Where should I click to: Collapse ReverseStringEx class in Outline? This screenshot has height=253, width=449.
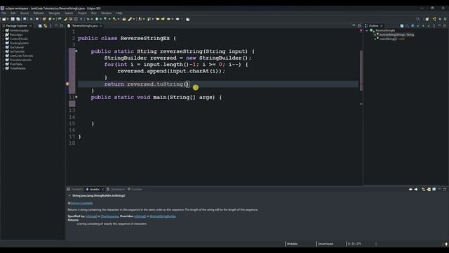pyautogui.click(x=367, y=30)
